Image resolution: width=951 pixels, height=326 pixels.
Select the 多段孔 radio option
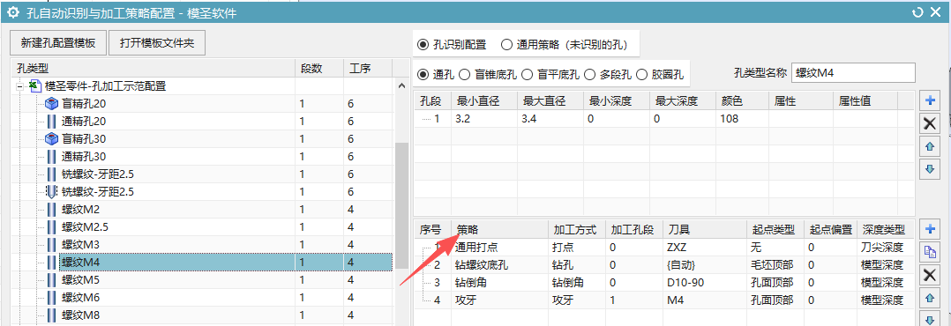[x=589, y=74]
